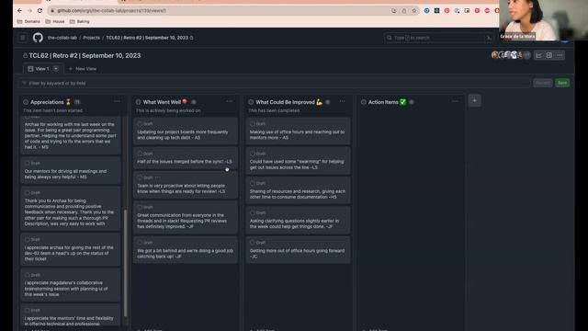
Task: Open card 'I appreciate archaa for giving the rest'
Action: [x=71, y=250]
